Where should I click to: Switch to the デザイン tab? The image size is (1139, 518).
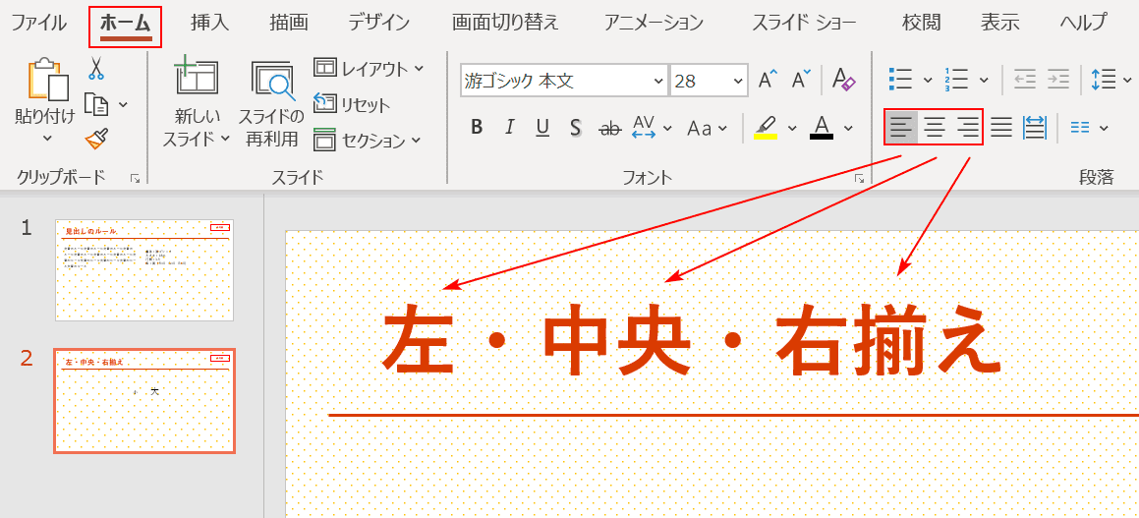[378, 23]
